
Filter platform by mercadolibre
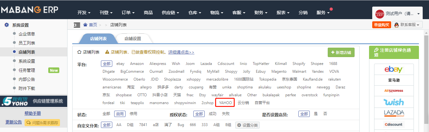tap(217, 79)
